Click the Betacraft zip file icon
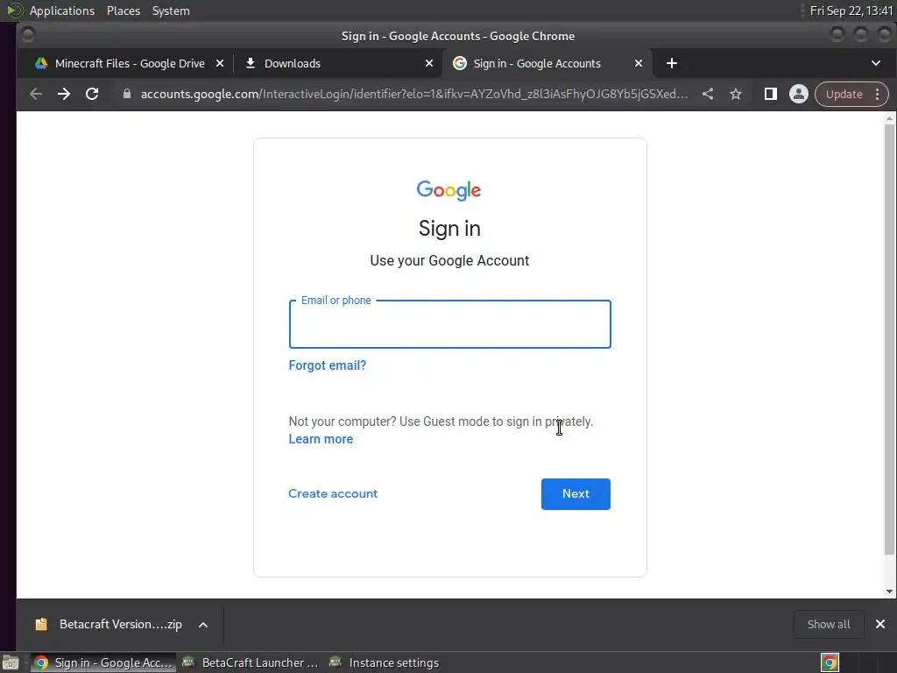 pos(41,624)
